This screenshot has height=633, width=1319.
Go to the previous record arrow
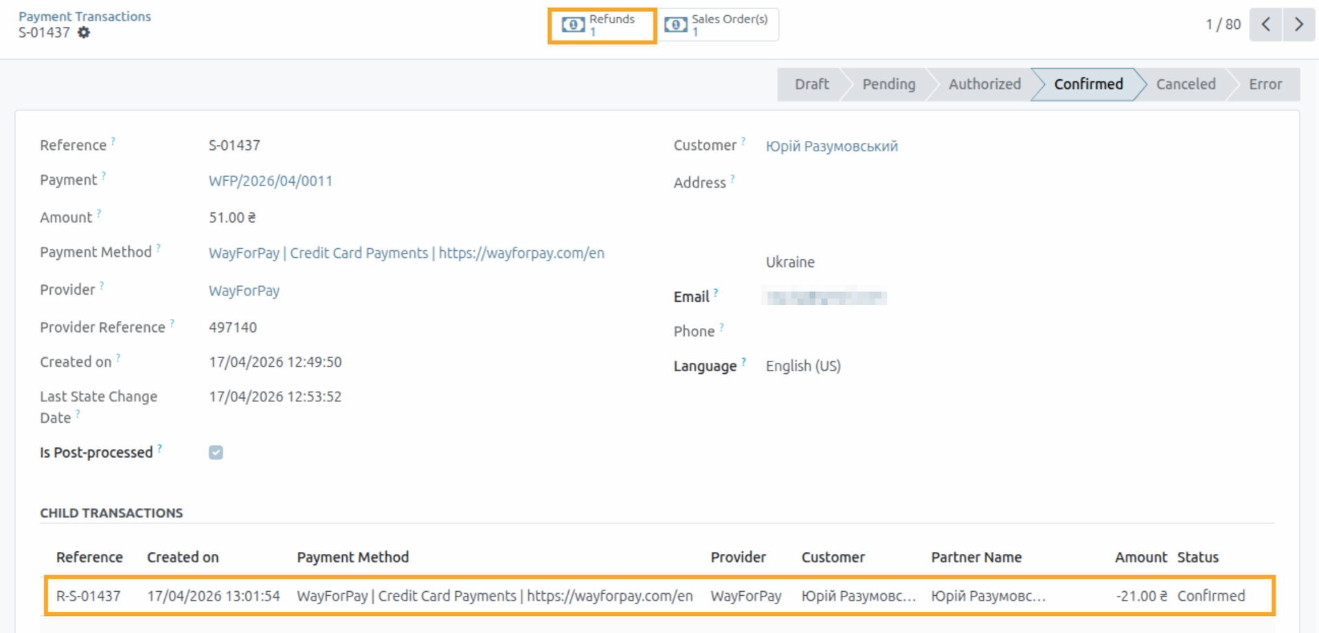point(1265,25)
